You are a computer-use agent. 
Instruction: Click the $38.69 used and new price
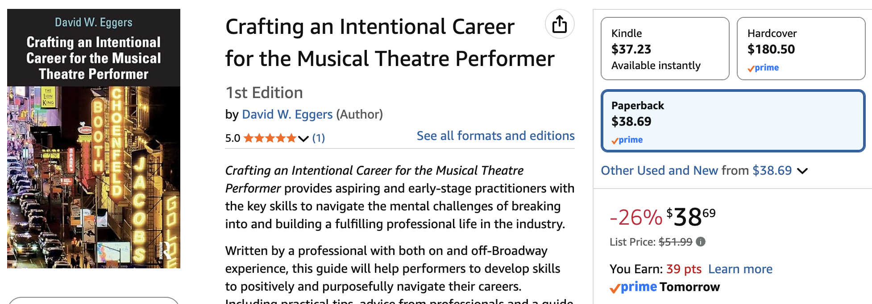772,170
